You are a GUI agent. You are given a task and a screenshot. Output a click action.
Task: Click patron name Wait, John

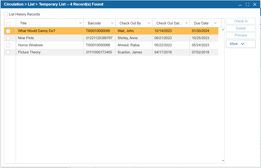(126, 31)
